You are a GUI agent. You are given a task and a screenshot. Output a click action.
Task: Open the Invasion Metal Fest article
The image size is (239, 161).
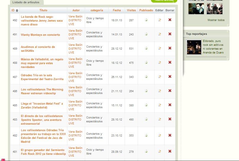(42, 105)
